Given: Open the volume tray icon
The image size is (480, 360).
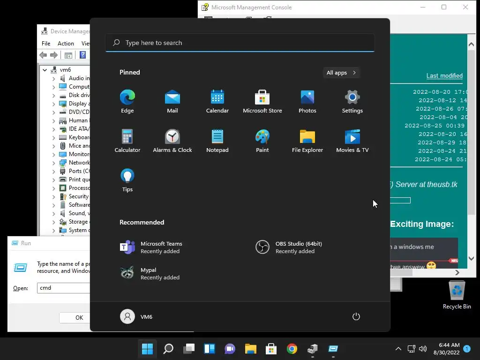Looking at the screenshot, I should [423, 349].
